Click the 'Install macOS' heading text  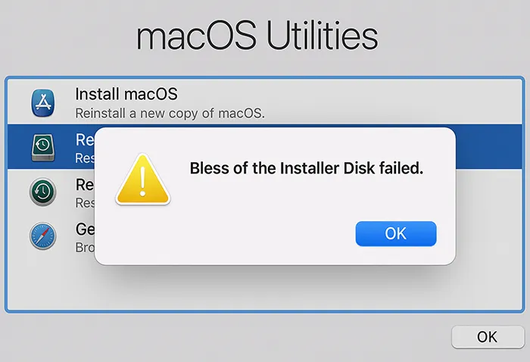pyautogui.click(x=126, y=95)
